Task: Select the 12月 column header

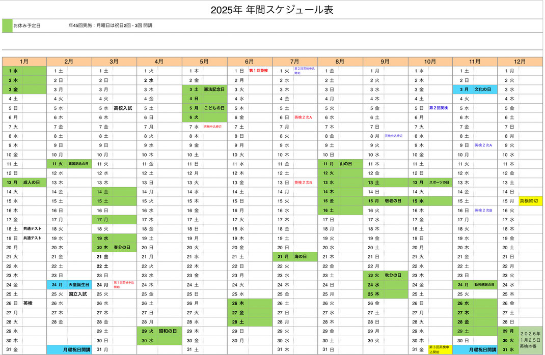Action: (x=520, y=62)
